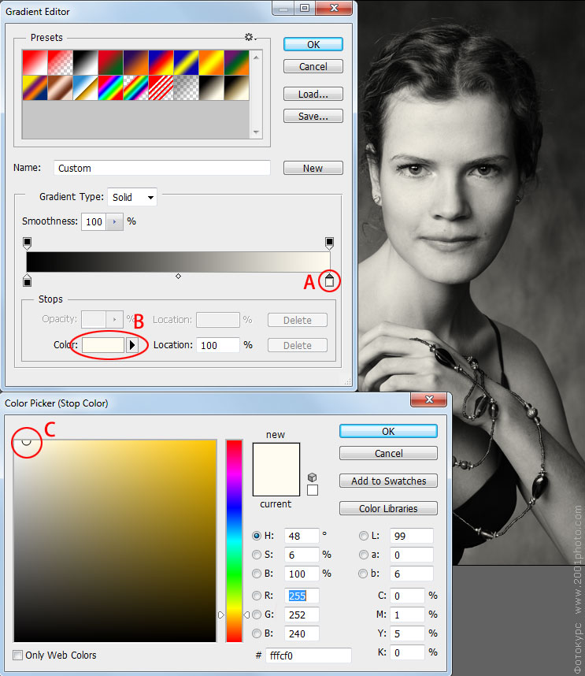Choose the Yellow, Violet, Orange, Blue preset
Screen dimensions: 585x676
(x=35, y=88)
